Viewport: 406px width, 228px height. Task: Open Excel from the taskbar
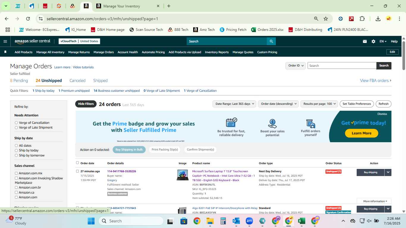click(302, 221)
